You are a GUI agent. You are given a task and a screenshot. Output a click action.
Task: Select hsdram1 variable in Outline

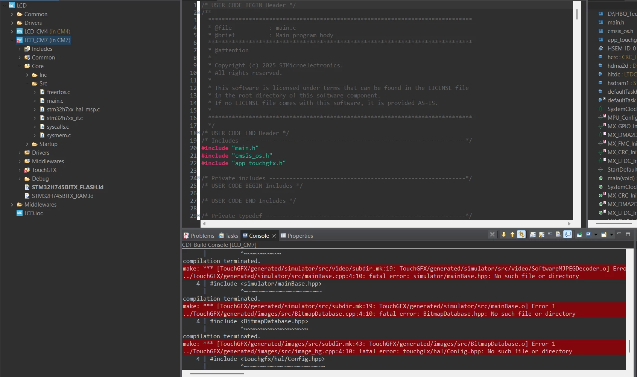[617, 83]
